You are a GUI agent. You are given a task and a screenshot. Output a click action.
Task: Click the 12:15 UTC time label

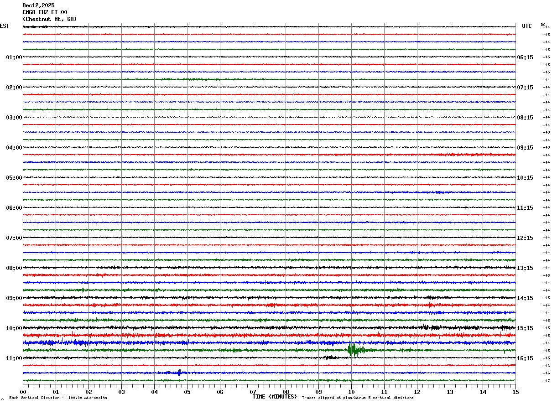pyautogui.click(x=525, y=238)
